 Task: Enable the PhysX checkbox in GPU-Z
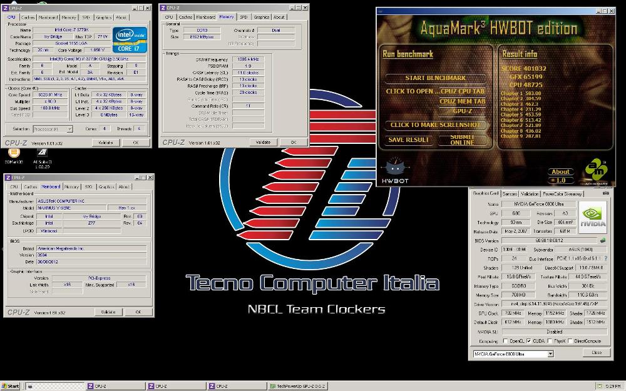[550, 341]
